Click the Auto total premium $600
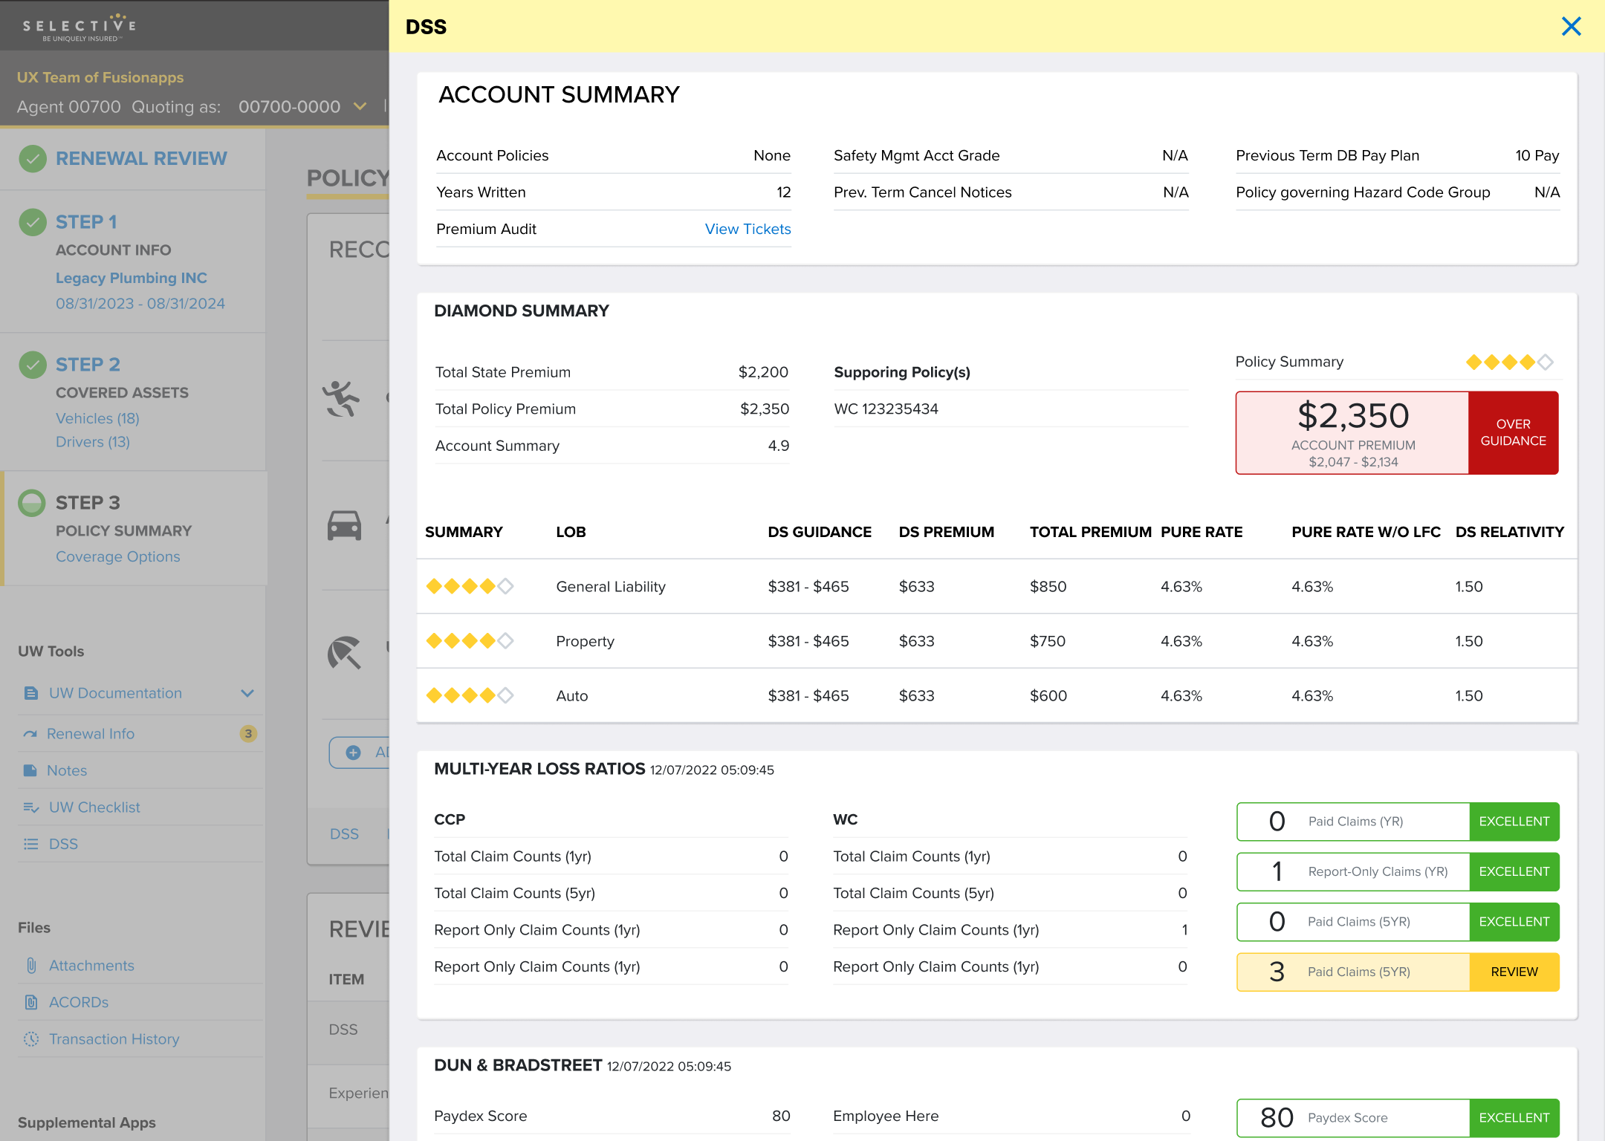The width and height of the screenshot is (1605, 1141). 1048,696
